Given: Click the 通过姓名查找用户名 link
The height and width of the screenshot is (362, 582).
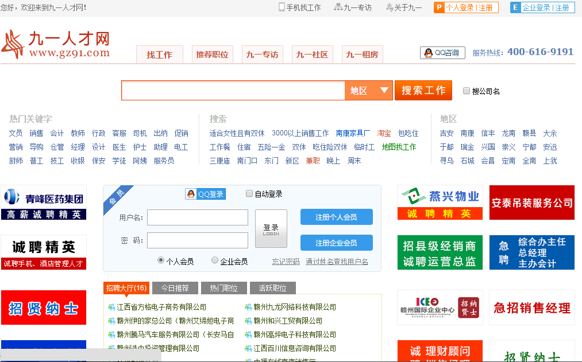Looking at the screenshot, I should click(x=337, y=262).
